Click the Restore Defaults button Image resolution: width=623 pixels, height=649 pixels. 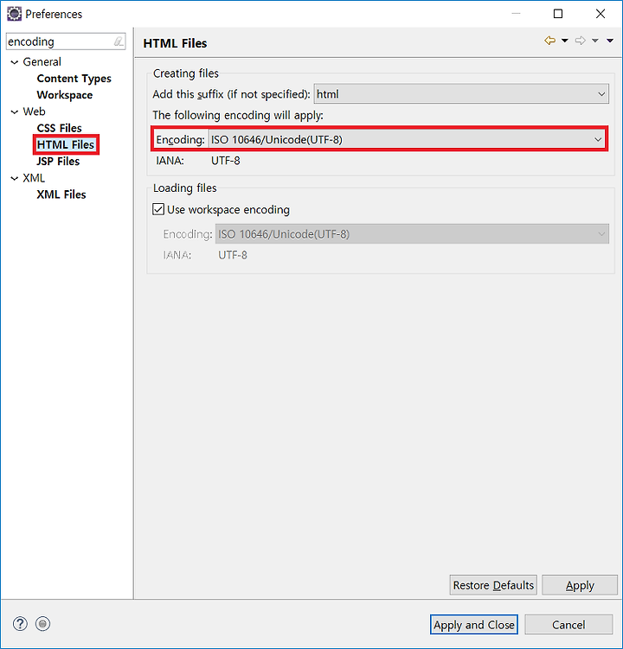pos(493,585)
